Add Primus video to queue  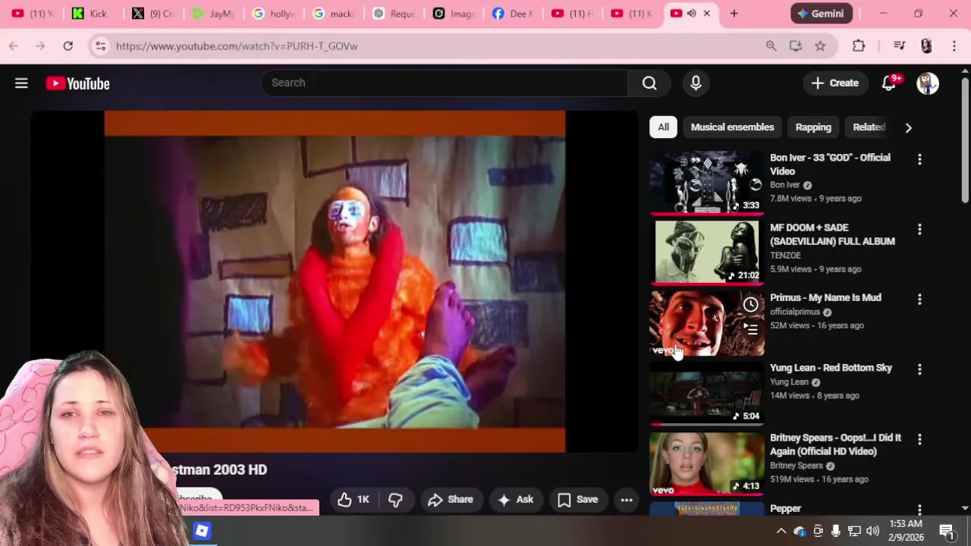point(750,329)
